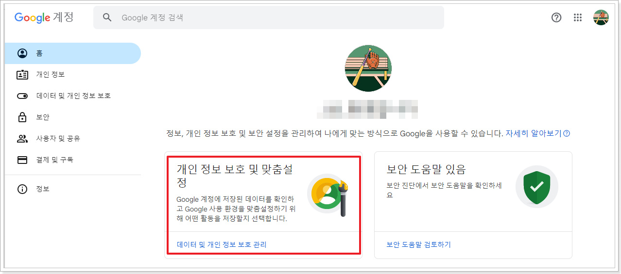Open 데이터 및 개인 정보 보호 관리 link

222,244
